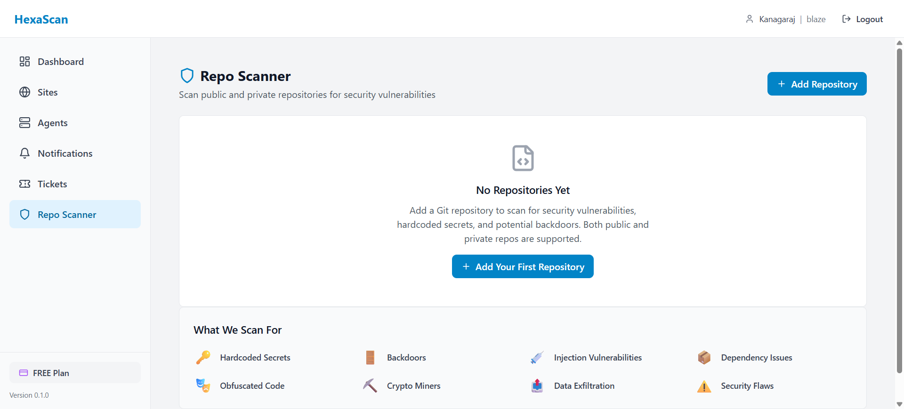Open the Tickets section

[52, 184]
